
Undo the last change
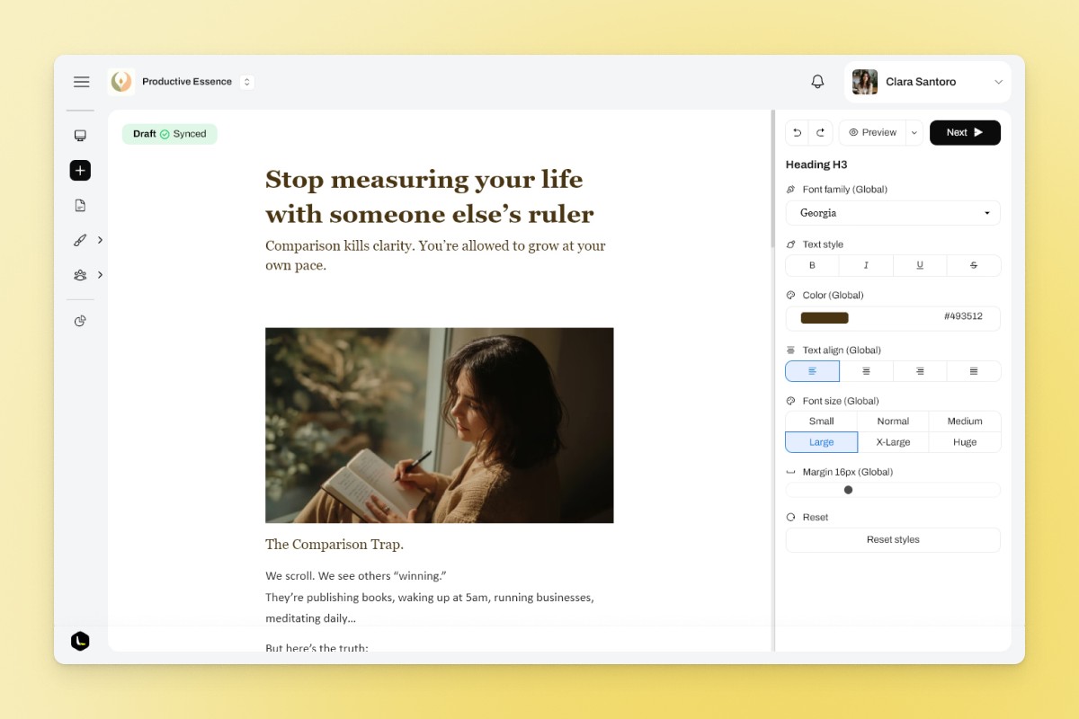tap(797, 133)
